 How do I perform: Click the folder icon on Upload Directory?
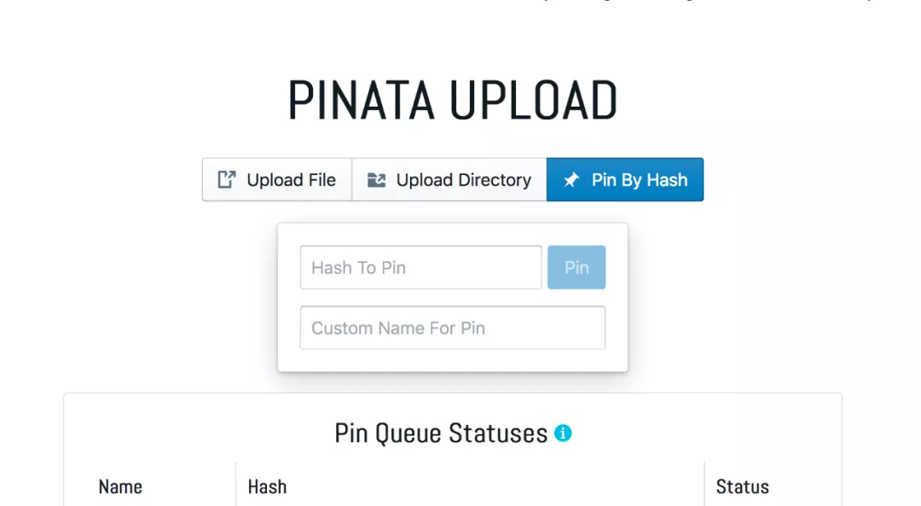click(376, 180)
